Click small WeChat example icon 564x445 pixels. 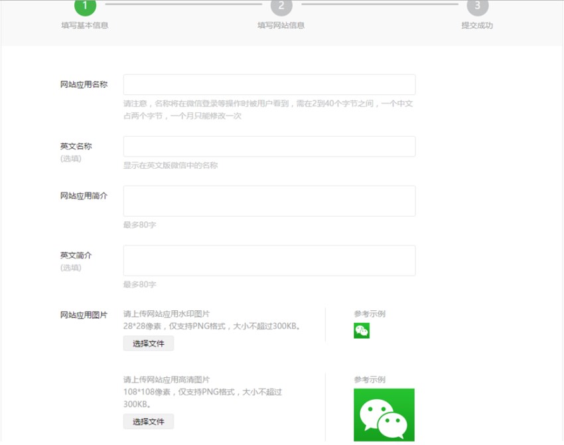(362, 331)
